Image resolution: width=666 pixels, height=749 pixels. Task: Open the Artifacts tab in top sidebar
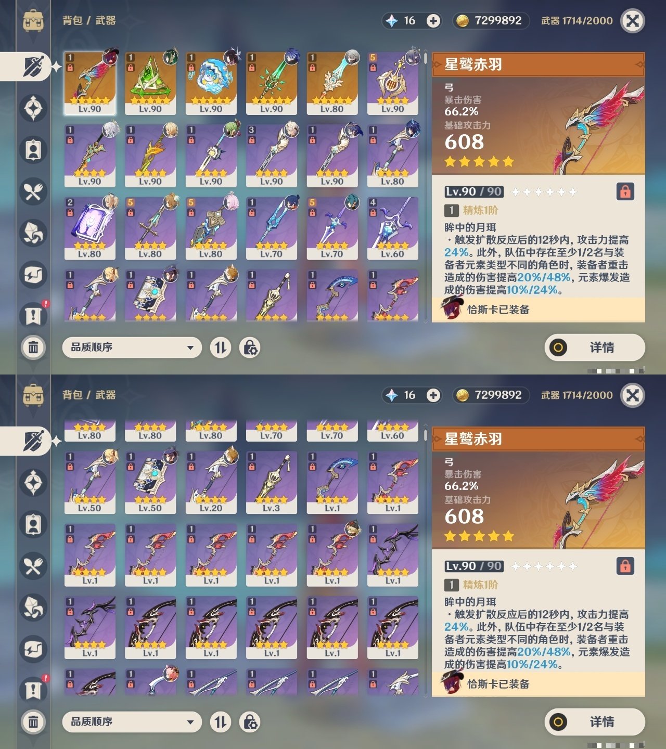tap(33, 108)
